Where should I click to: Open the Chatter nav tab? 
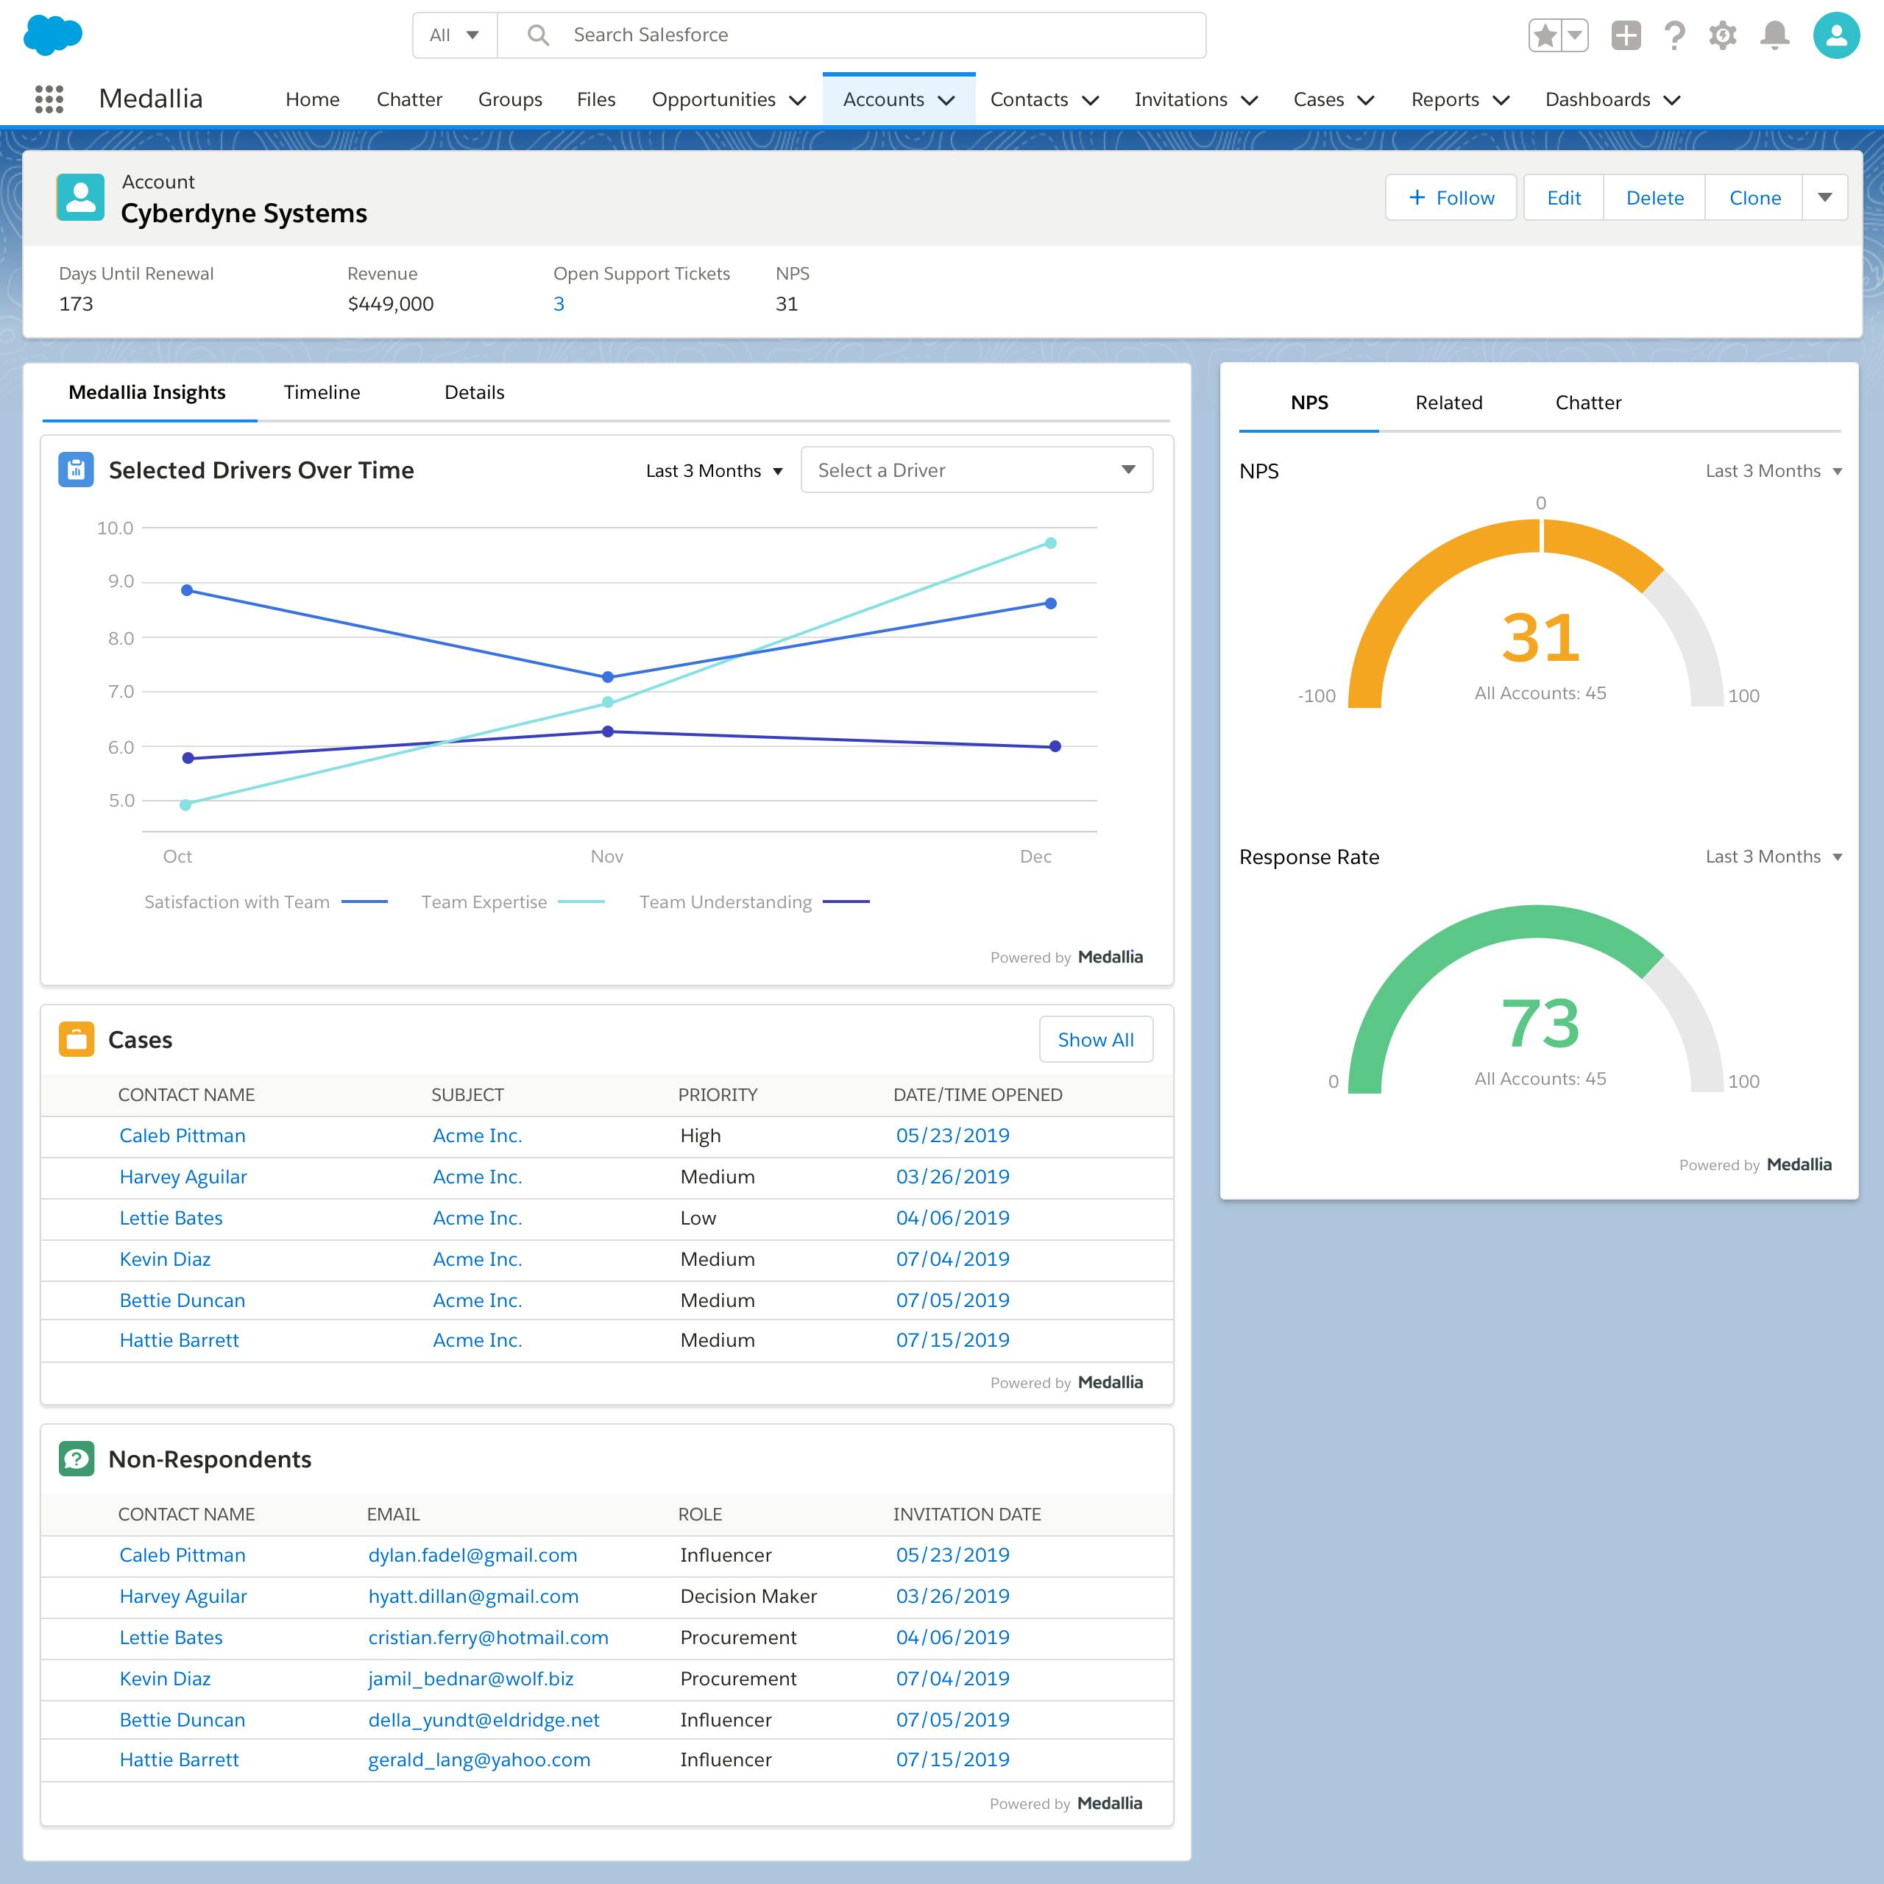click(408, 99)
